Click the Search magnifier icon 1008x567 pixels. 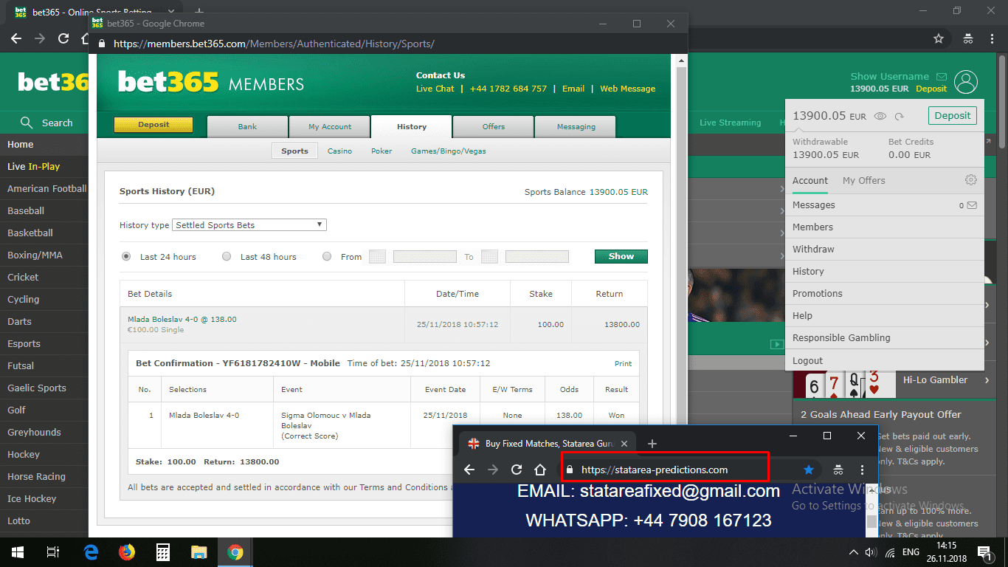(x=27, y=123)
